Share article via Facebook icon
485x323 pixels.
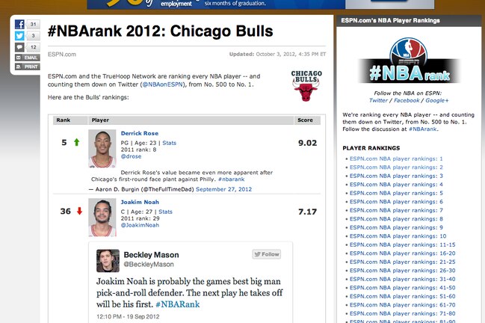pyautogui.click(x=19, y=24)
